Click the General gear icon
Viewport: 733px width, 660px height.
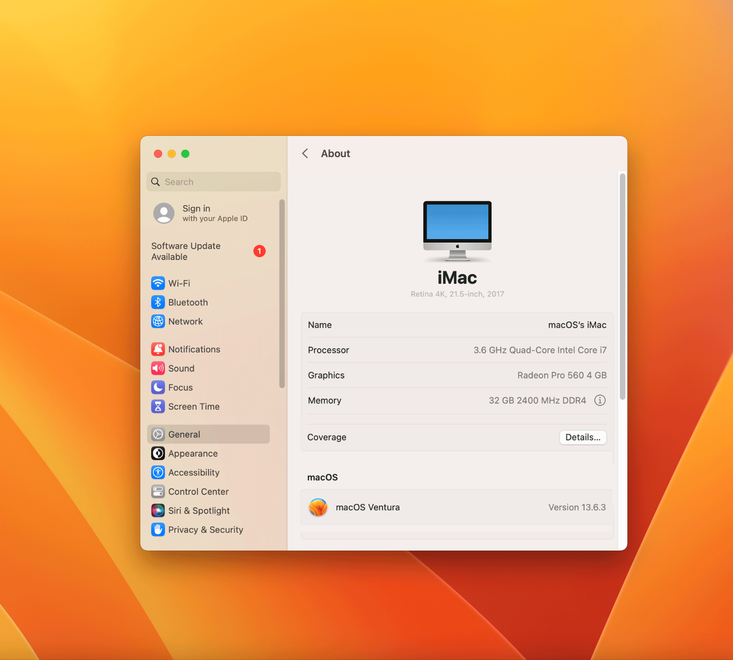pyautogui.click(x=158, y=434)
